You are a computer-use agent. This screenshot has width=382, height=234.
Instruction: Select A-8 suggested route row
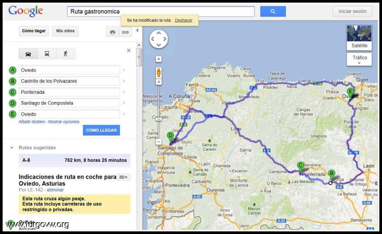74,160
